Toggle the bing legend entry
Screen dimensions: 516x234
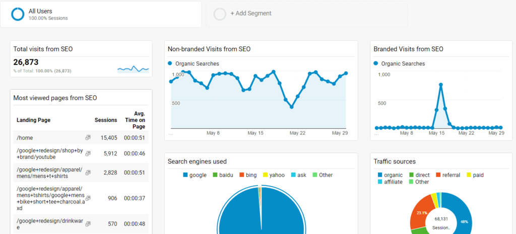click(247, 175)
